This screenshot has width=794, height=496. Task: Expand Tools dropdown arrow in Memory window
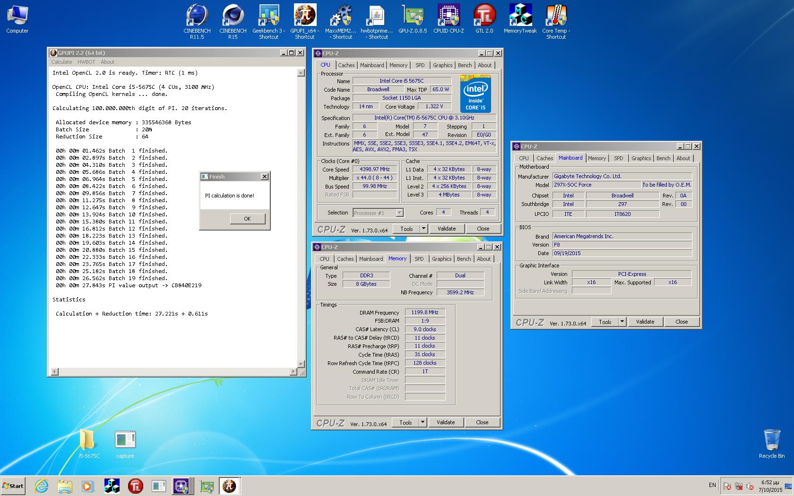coord(423,422)
